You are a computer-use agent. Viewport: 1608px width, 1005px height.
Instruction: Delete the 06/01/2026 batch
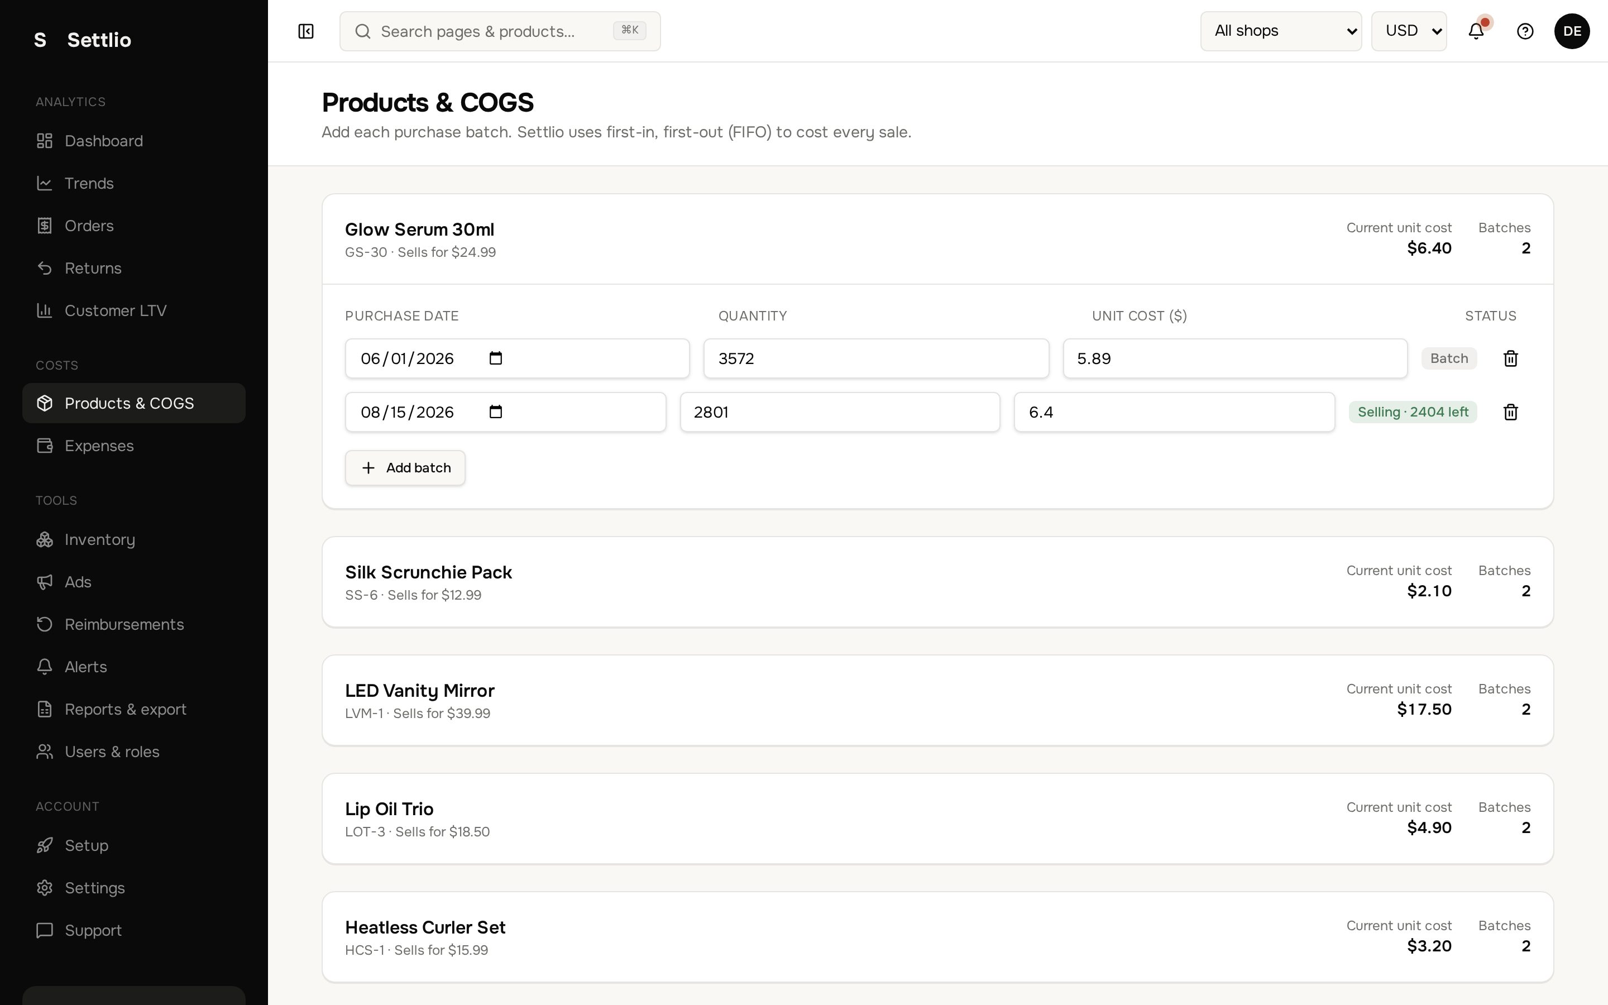point(1510,358)
